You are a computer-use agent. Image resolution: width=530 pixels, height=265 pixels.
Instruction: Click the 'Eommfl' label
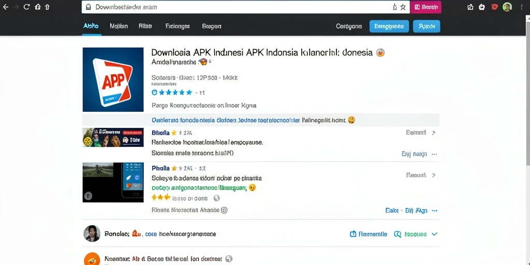point(416,133)
